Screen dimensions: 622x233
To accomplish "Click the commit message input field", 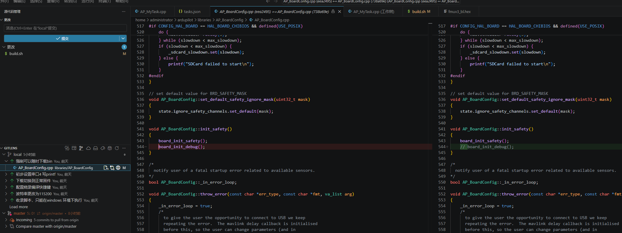I will coord(65,28).
